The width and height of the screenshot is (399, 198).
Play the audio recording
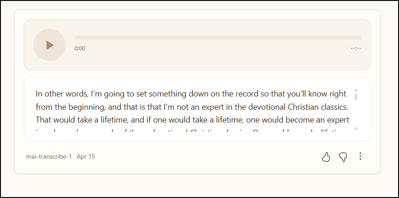pos(49,45)
